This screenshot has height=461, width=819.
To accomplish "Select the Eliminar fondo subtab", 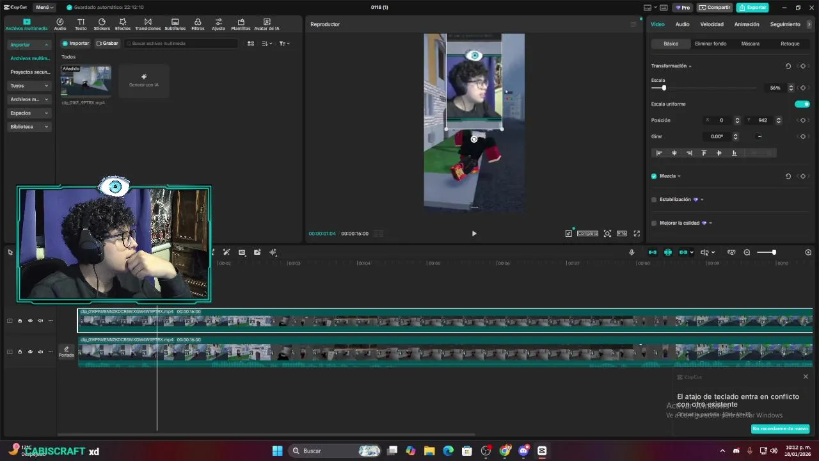I will pyautogui.click(x=710, y=44).
